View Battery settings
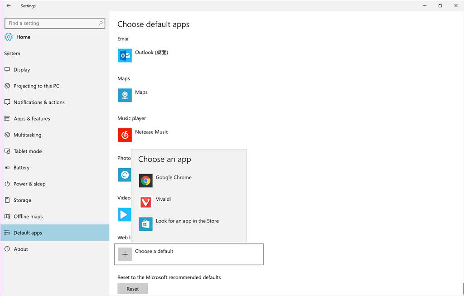The height and width of the screenshot is (296, 464). [x=55, y=168]
